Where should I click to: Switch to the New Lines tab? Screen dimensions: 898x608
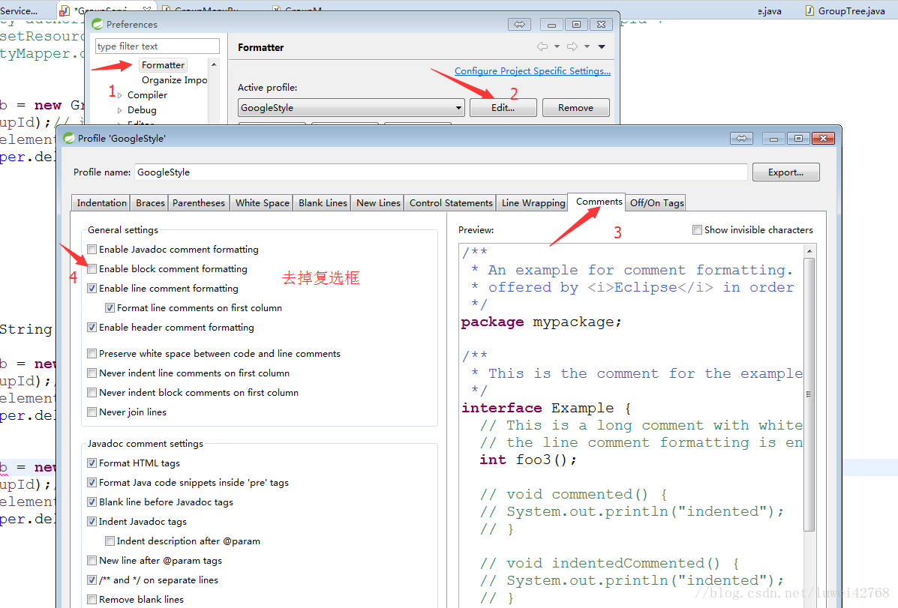(x=378, y=202)
